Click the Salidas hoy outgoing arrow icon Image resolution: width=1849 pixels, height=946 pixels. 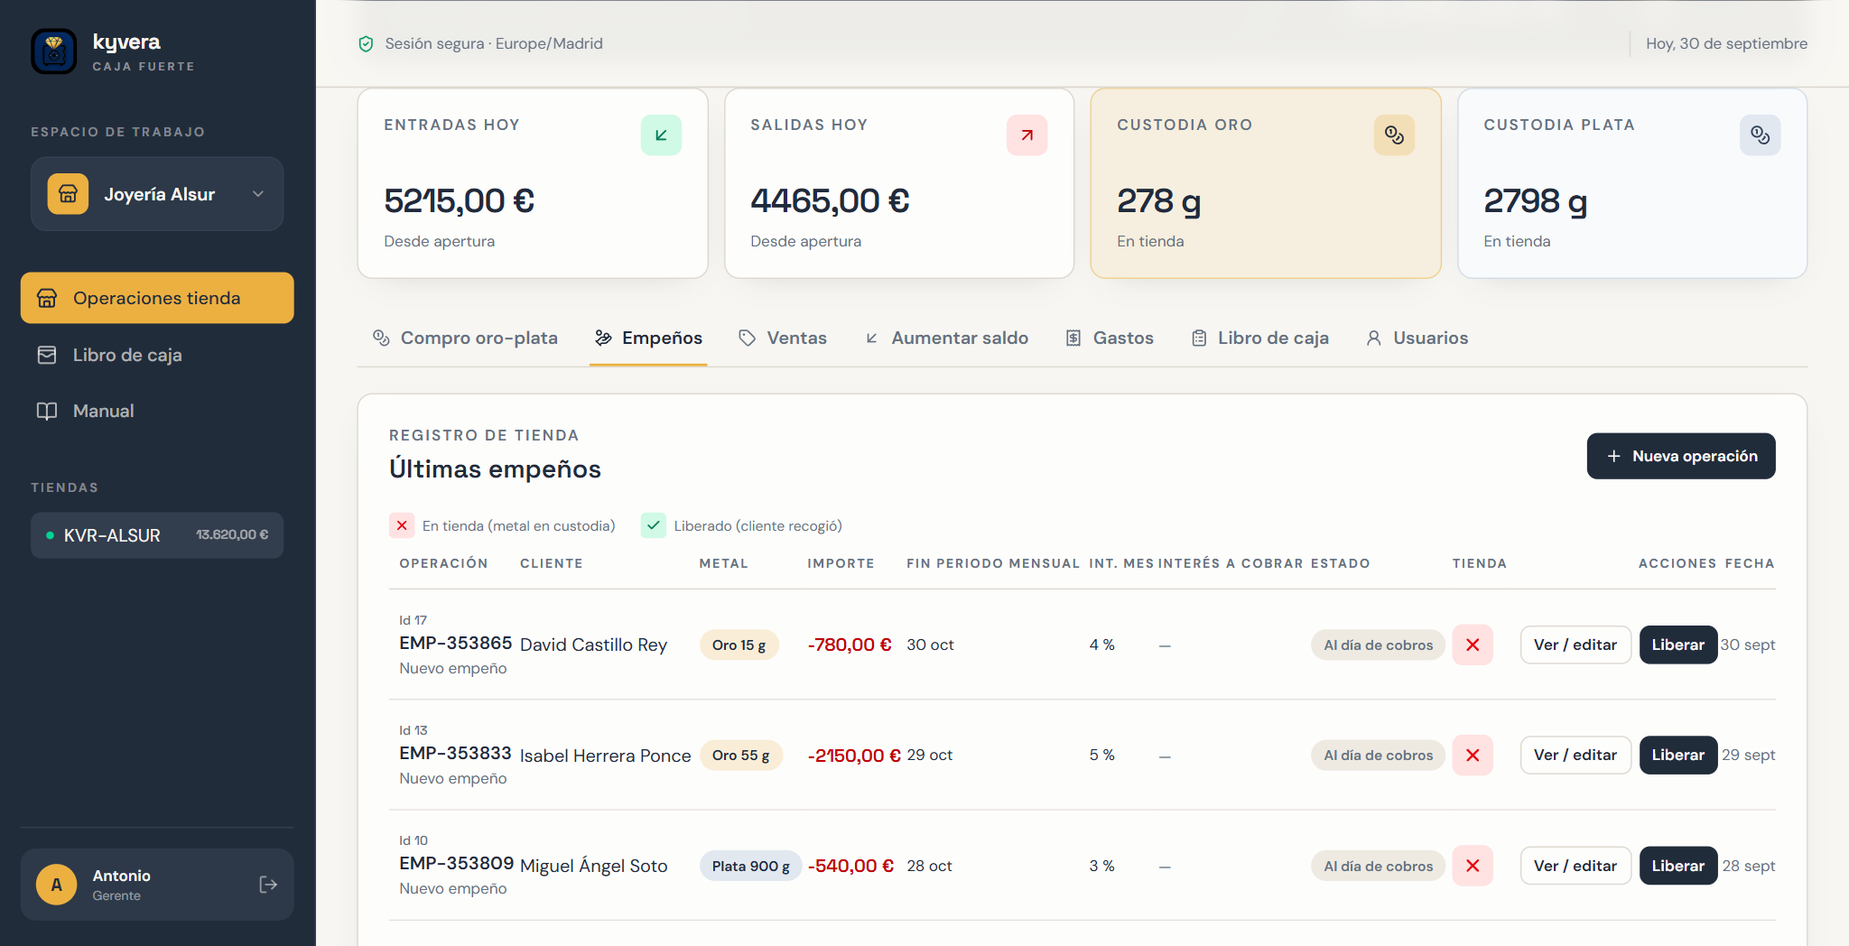(x=1027, y=135)
